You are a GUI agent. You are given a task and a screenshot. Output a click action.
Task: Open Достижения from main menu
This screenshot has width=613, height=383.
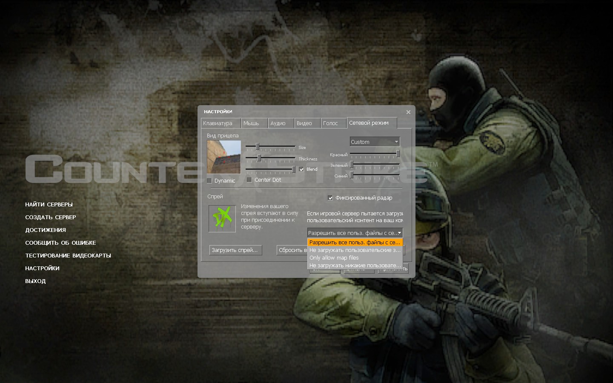click(x=46, y=230)
